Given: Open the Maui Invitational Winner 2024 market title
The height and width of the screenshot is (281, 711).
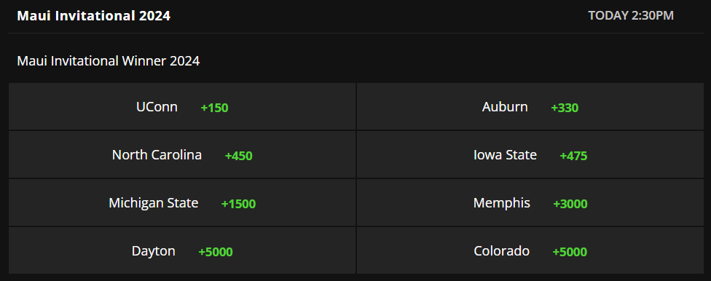Looking at the screenshot, I should (x=109, y=60).
